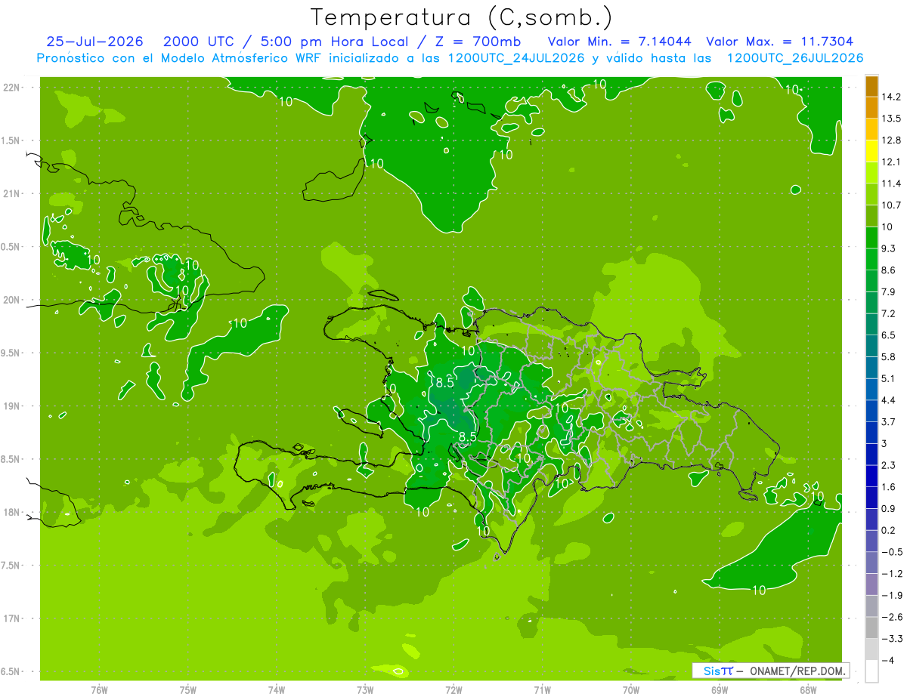Viewport: 907px width, 700px height.
Task: Click the '9.3' colorbar label
Action: coord(889,248)
